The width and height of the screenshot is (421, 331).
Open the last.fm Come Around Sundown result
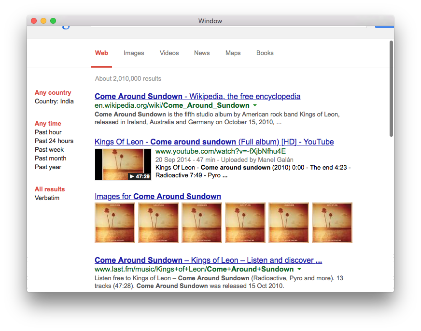click(x=208, y=260)
